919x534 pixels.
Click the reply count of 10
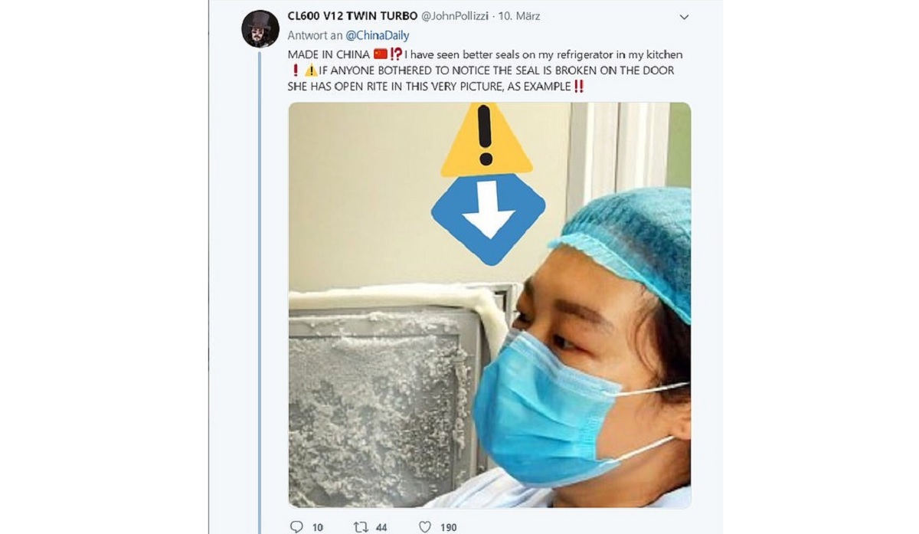(x=318, y=527)
